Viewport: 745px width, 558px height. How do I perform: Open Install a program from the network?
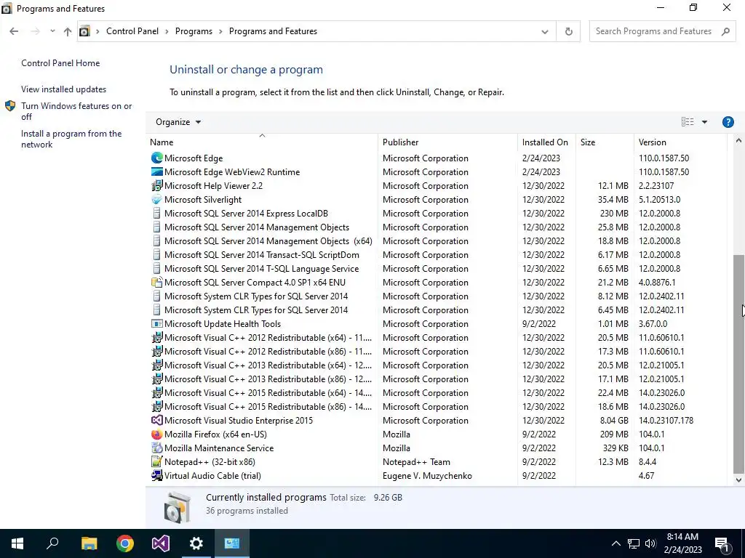71,139
